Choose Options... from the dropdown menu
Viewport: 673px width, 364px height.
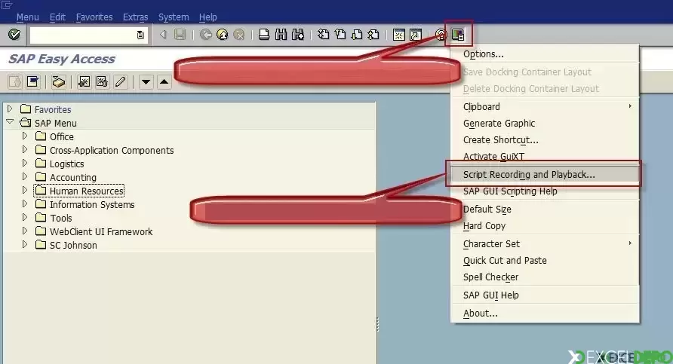545,54
